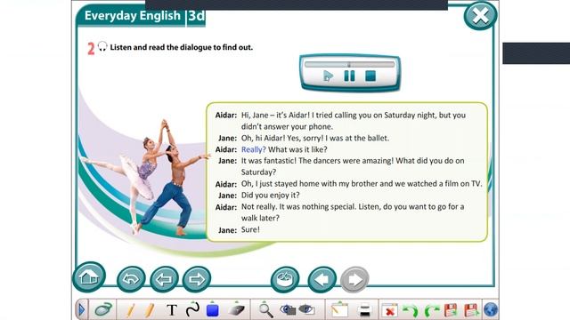Stop the dialogue audio

pyautogui.click(x=370, y=76)
